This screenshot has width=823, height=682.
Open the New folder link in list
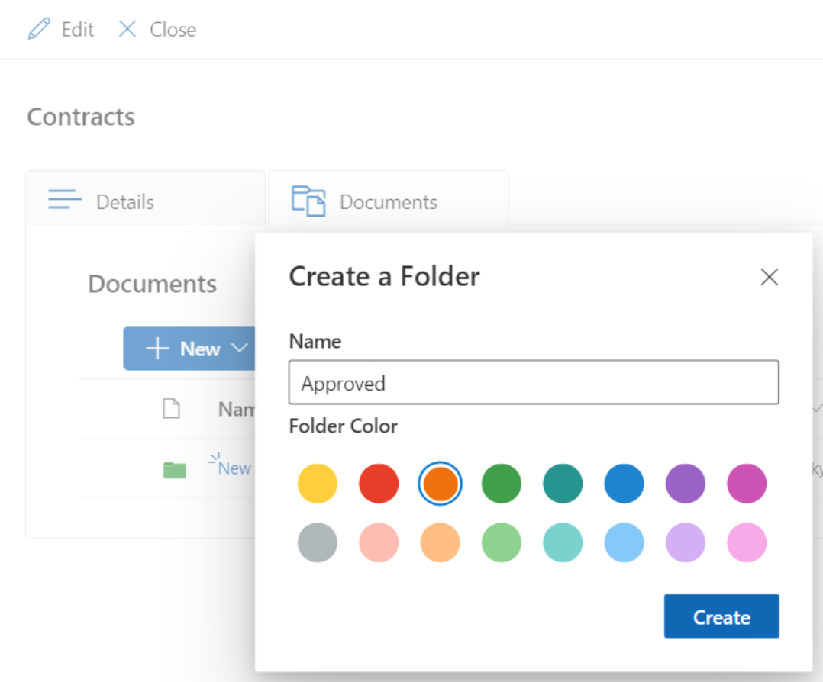pyautogui.click(x=233, y=468)
